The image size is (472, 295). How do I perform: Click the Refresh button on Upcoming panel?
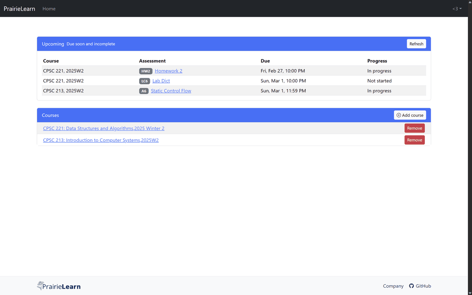pos(416,43)
